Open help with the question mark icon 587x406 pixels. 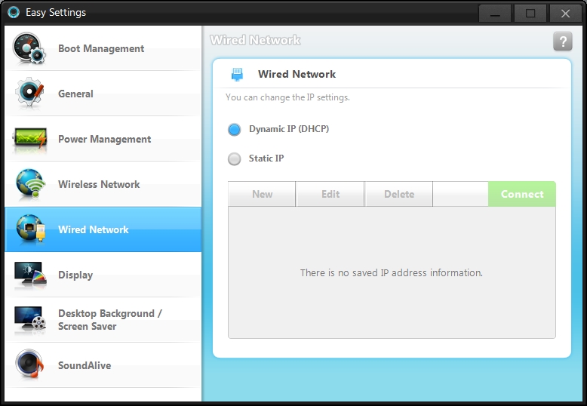click(x=562, y=42)
